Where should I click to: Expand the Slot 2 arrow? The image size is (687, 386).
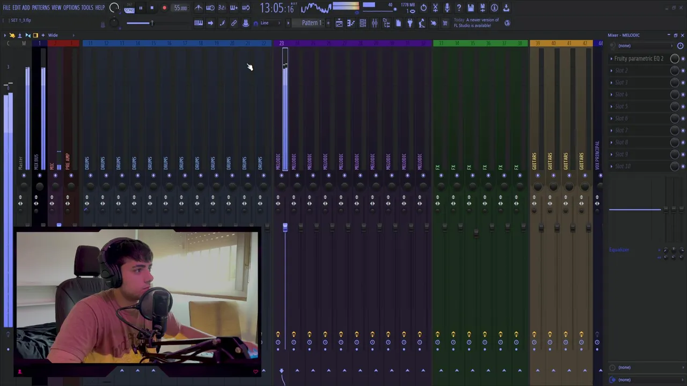[x=611, y=70]
